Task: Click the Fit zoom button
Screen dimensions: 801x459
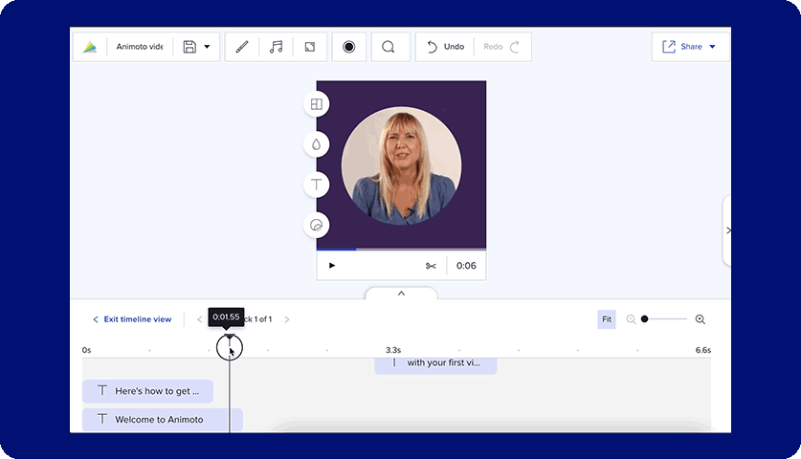Action: pos(607,319)
